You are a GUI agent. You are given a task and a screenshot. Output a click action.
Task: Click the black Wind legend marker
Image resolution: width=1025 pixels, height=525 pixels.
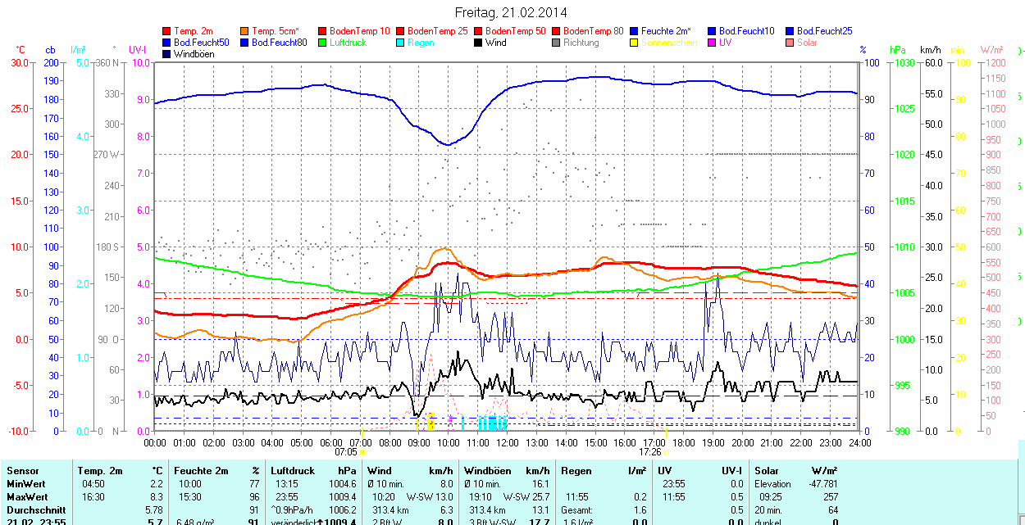(479, 43)
